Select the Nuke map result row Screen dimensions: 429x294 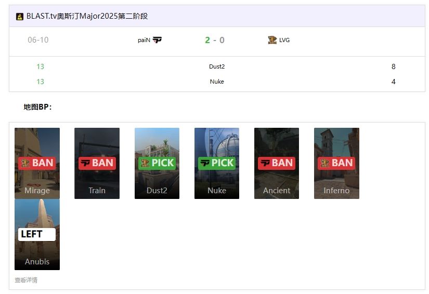pyautogui.click(x=217, y=82)
